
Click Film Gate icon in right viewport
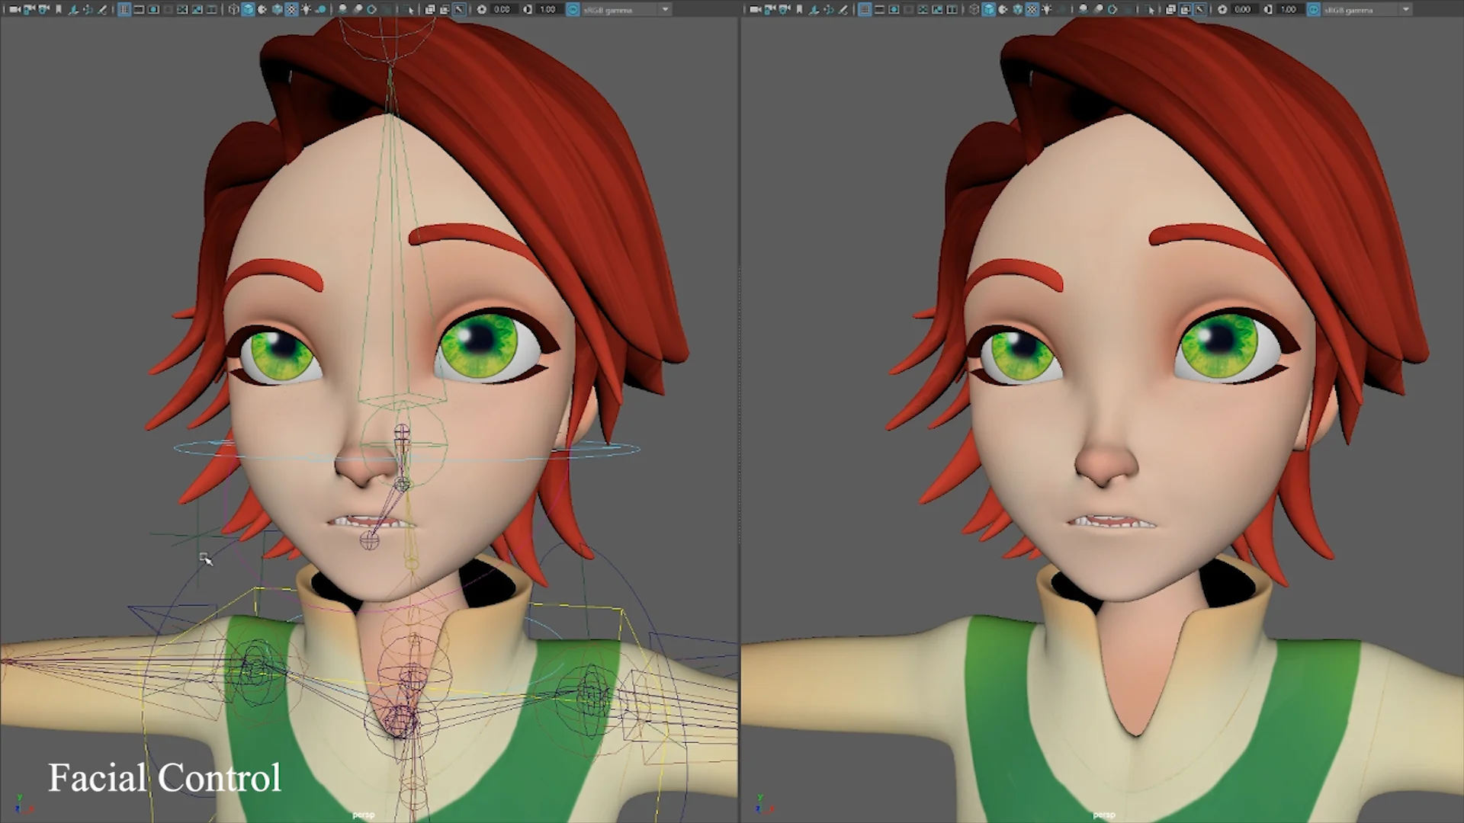tap(879, 9)
